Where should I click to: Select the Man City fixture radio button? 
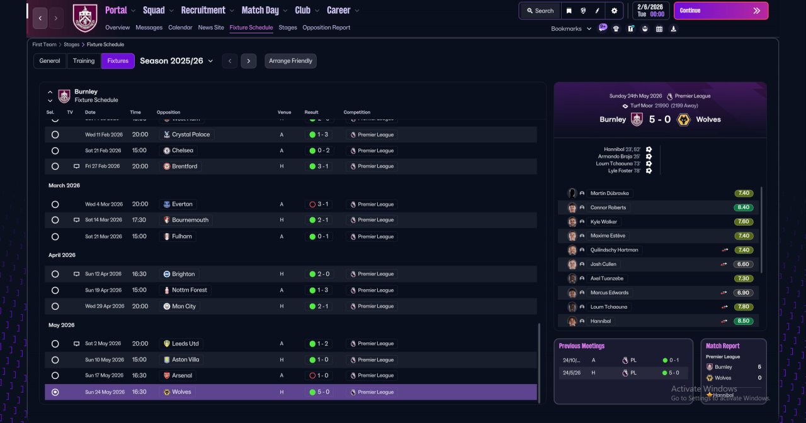pos(55,307)
